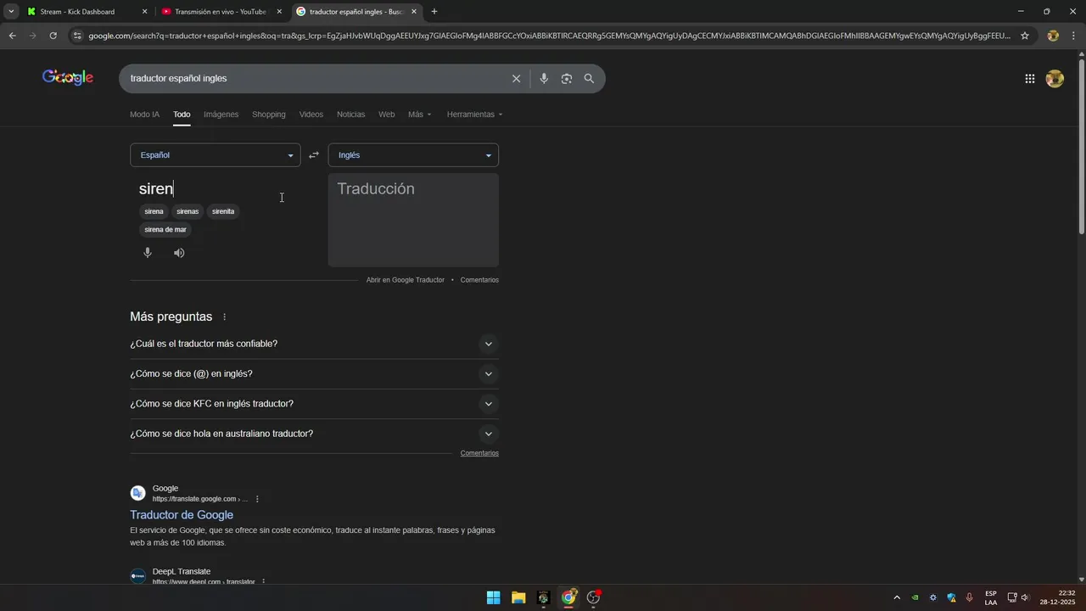Click the Google search query field
This screenshot has width=1086, height=611.
point(314,78)
